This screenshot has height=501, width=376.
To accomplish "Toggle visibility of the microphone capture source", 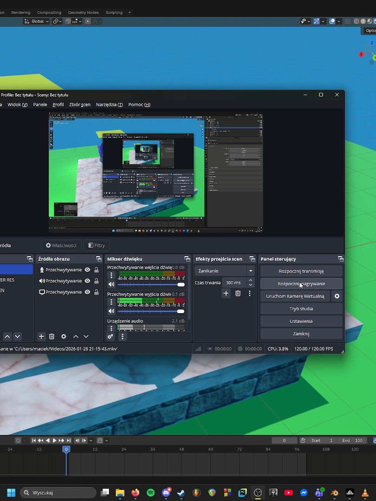I will 87,270.
